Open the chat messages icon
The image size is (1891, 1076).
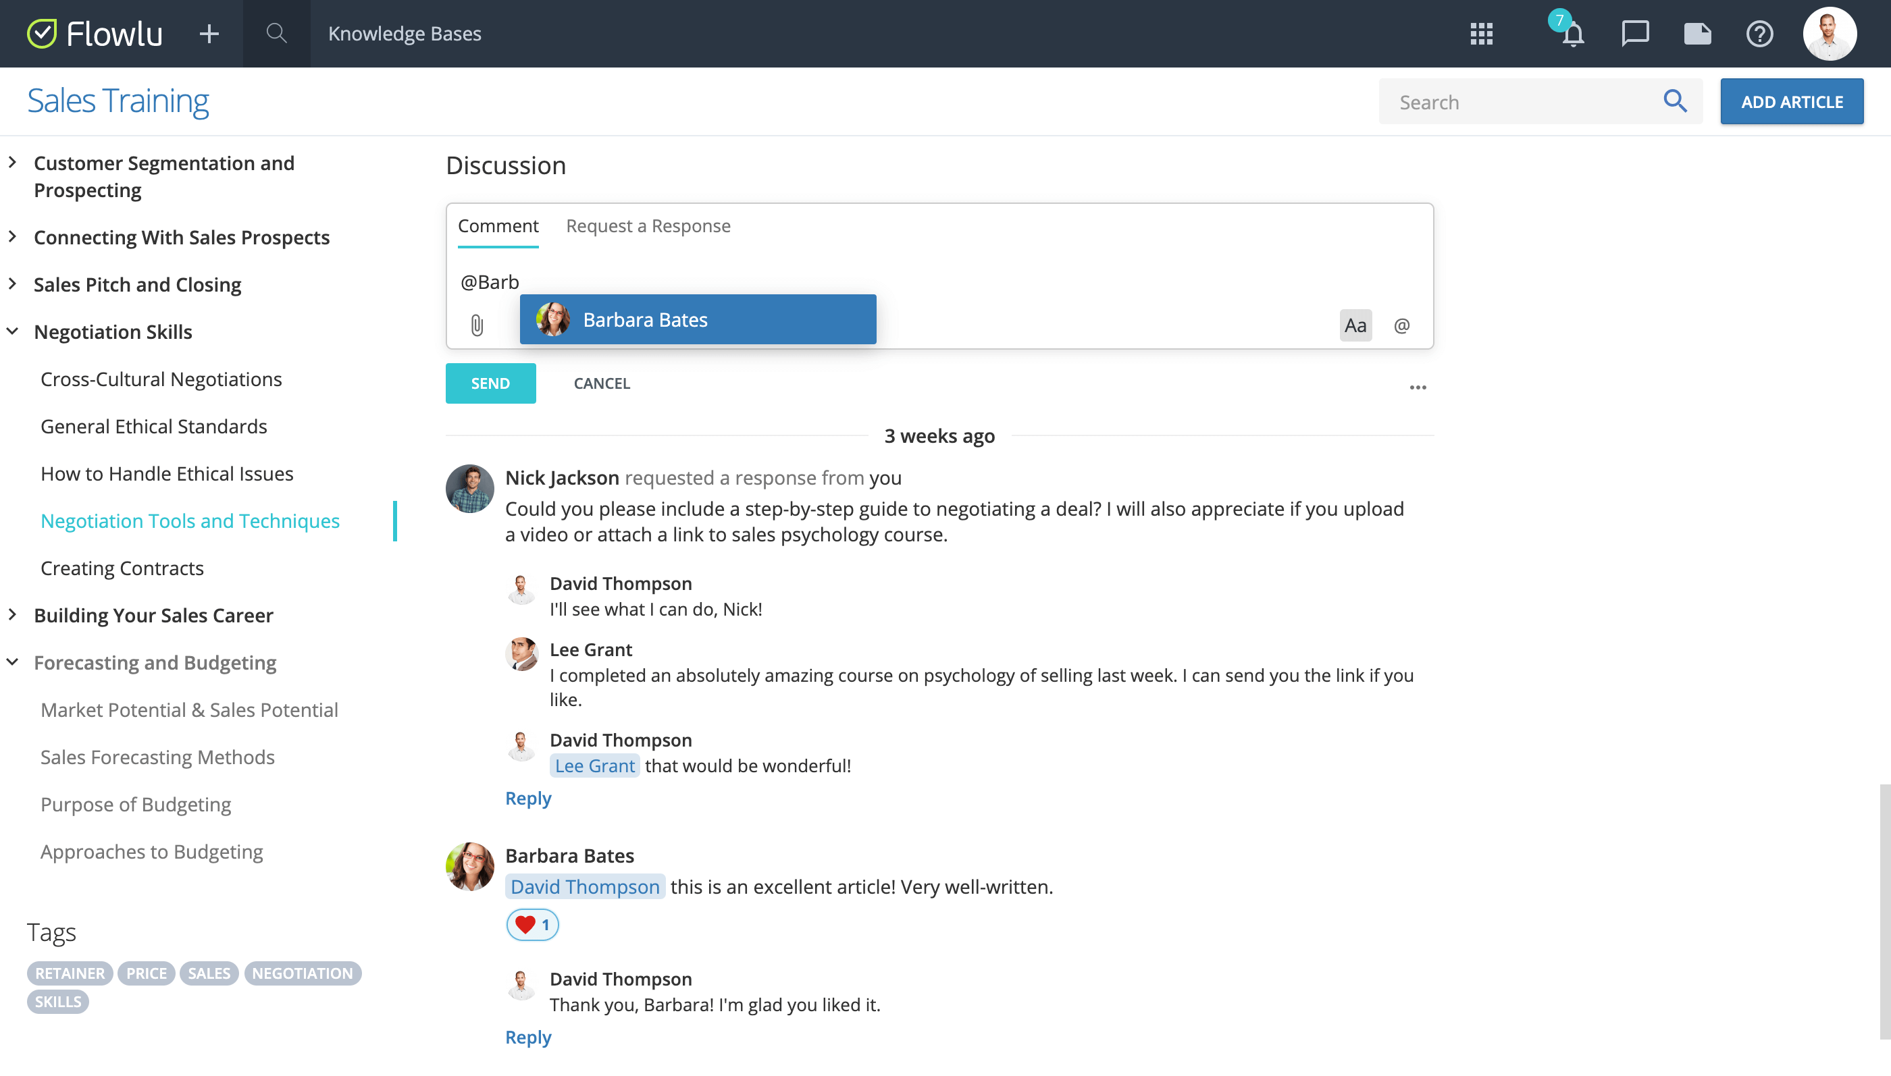tap(1634, 33)
